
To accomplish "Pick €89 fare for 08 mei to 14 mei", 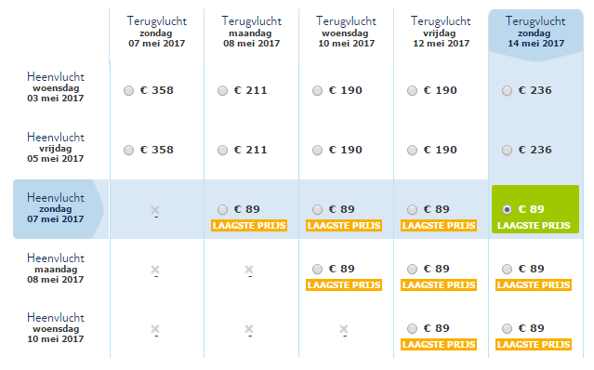I will click(x=507, y=270).
